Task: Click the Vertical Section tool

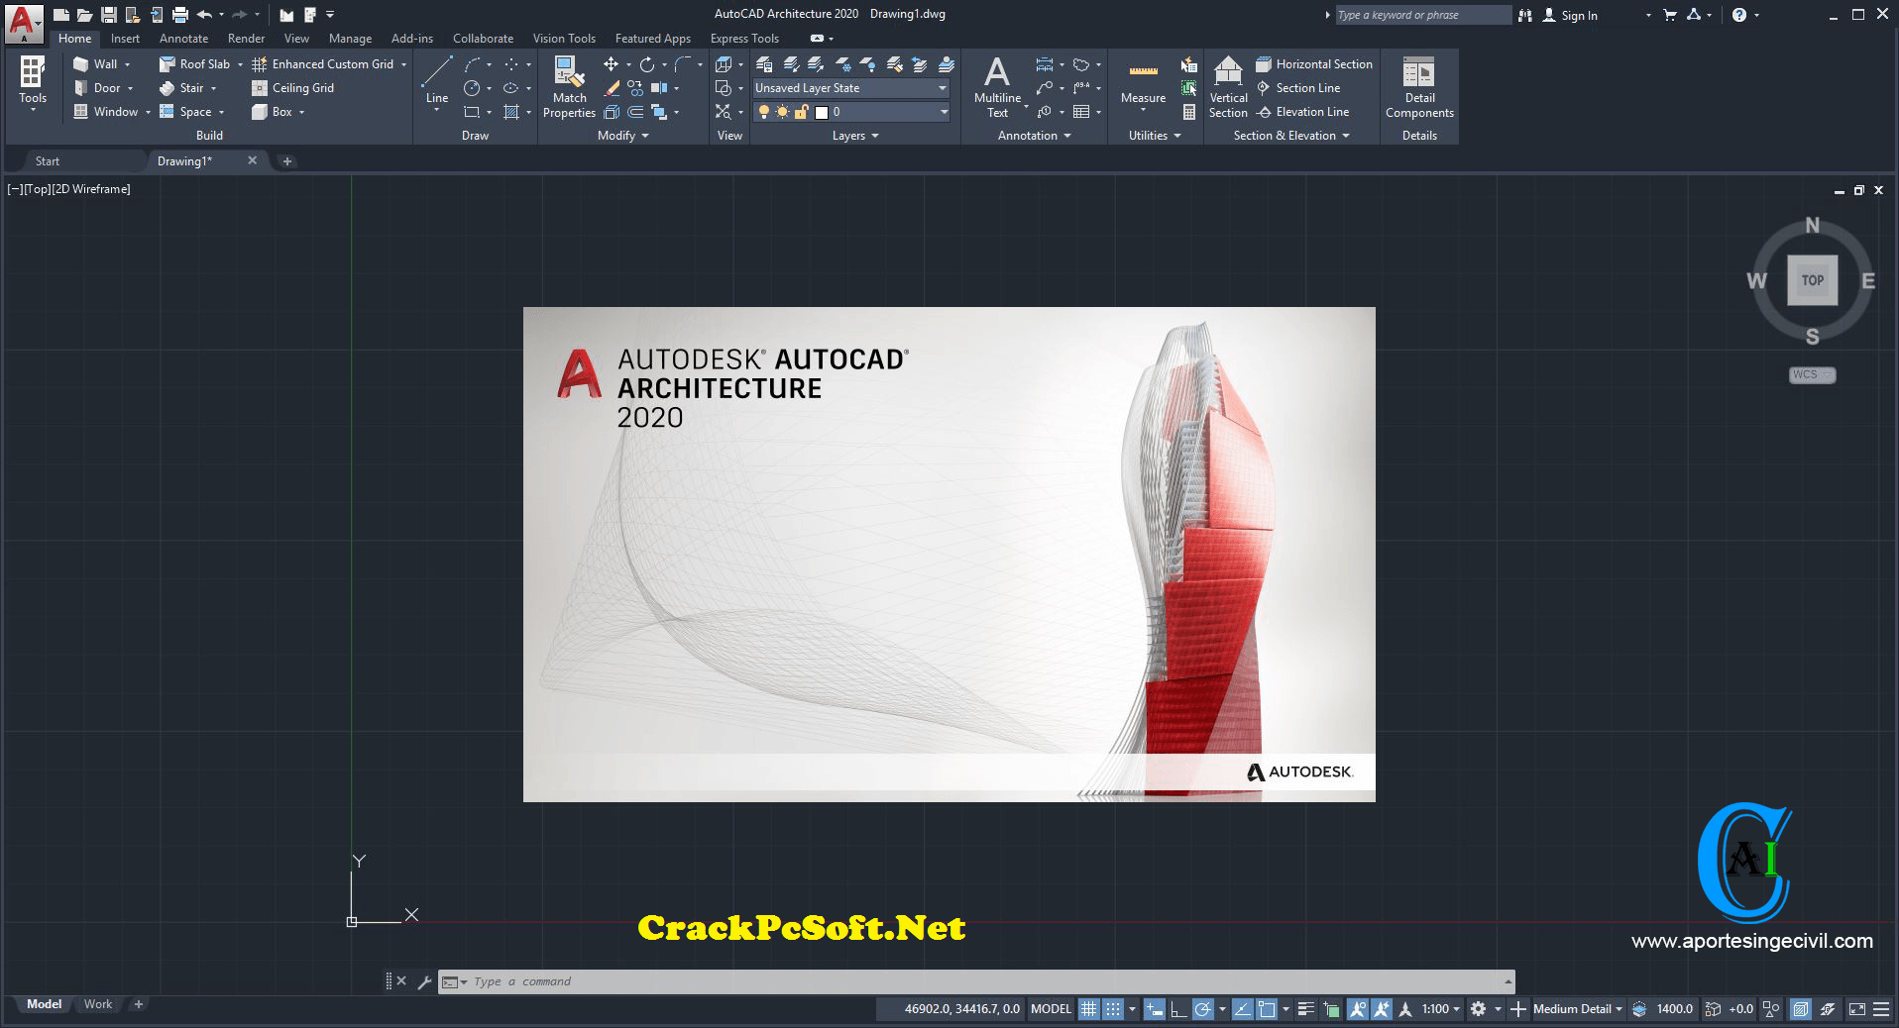Action: point(1228,87)
